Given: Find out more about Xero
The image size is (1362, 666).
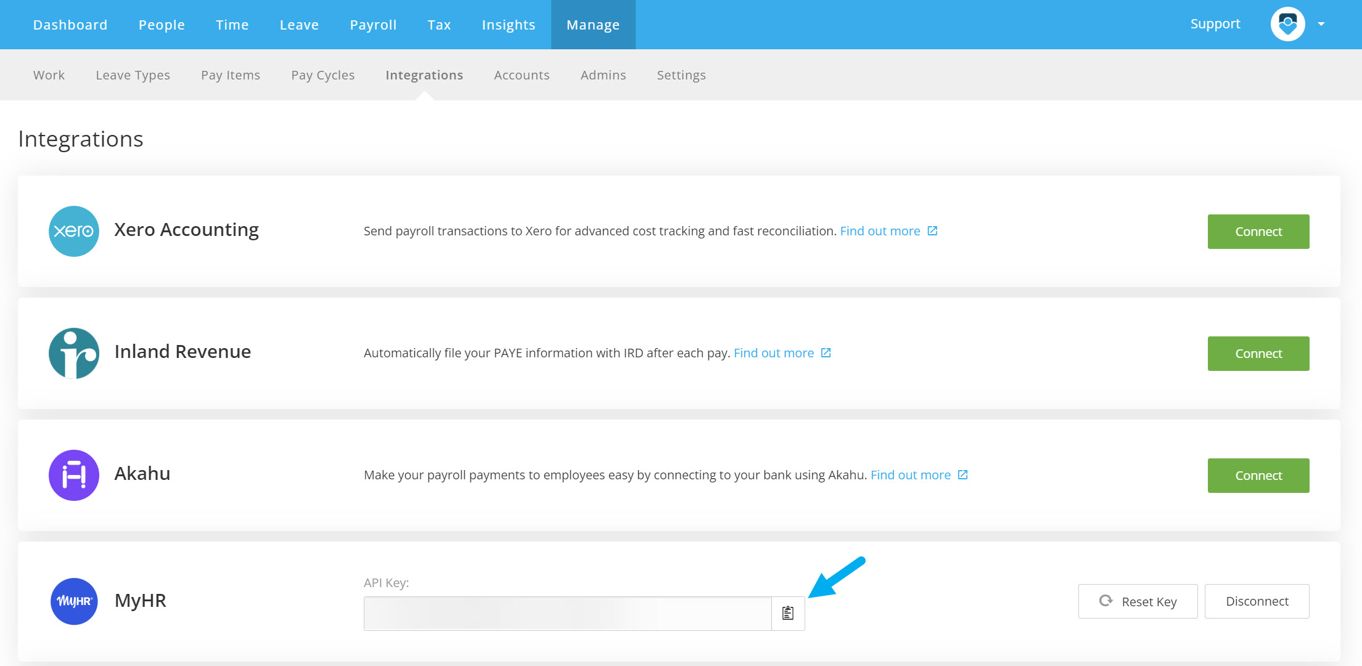Looking at the screenshot, I should coord(880,231).
